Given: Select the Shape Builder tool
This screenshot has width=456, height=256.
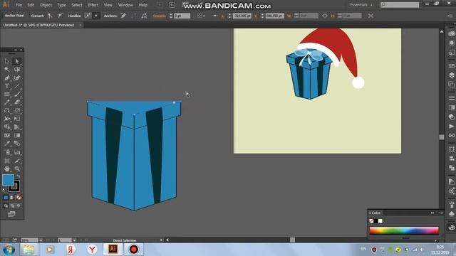Looking at the screenshot, I should (7, 127).
